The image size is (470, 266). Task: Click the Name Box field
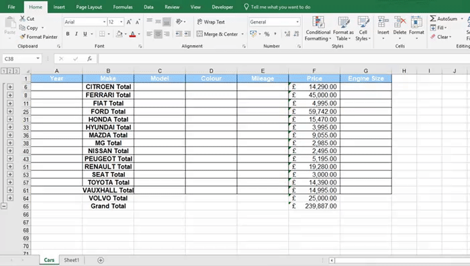coord(19,59)
